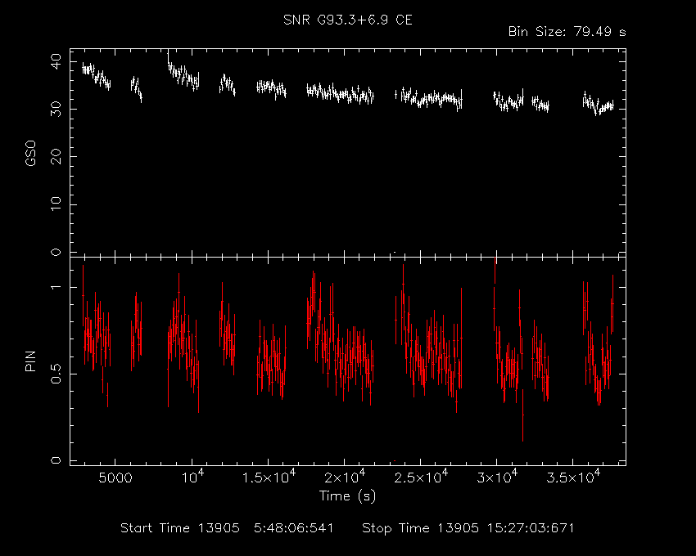The height and width of the screenshot is (556, 696).
Task: Click the 20 tick label on GSO axis
Action: 56,156
